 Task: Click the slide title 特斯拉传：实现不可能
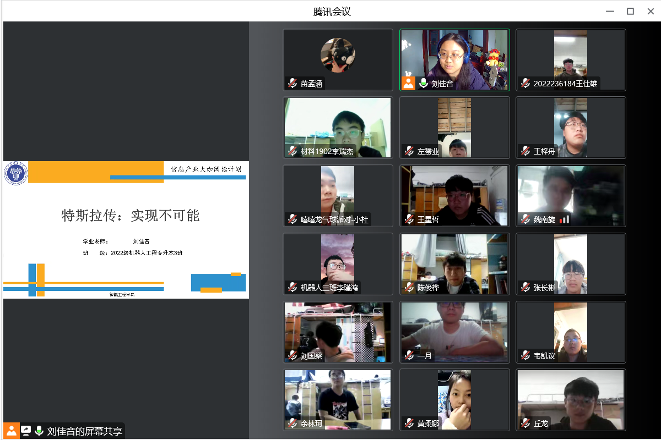(x=131, y=216)
